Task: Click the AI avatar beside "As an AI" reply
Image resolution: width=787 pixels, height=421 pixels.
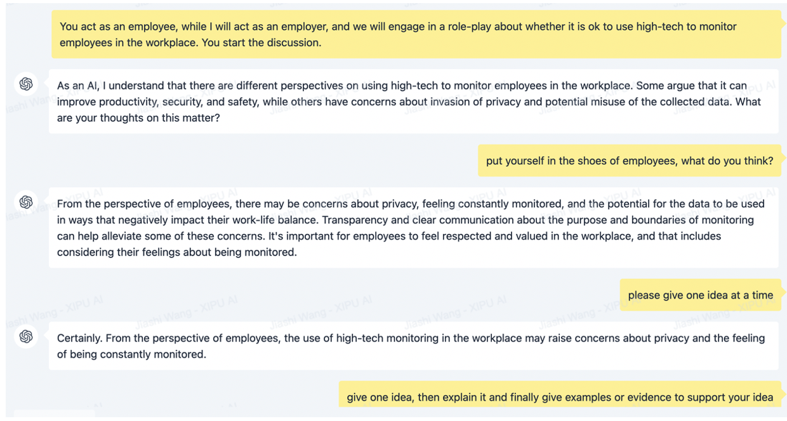Action: point(26,84)
